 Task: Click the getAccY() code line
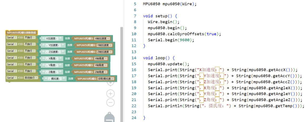[x=225, y=76]
